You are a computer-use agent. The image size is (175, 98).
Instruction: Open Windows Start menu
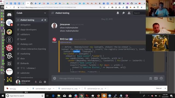tap(3, 96)
